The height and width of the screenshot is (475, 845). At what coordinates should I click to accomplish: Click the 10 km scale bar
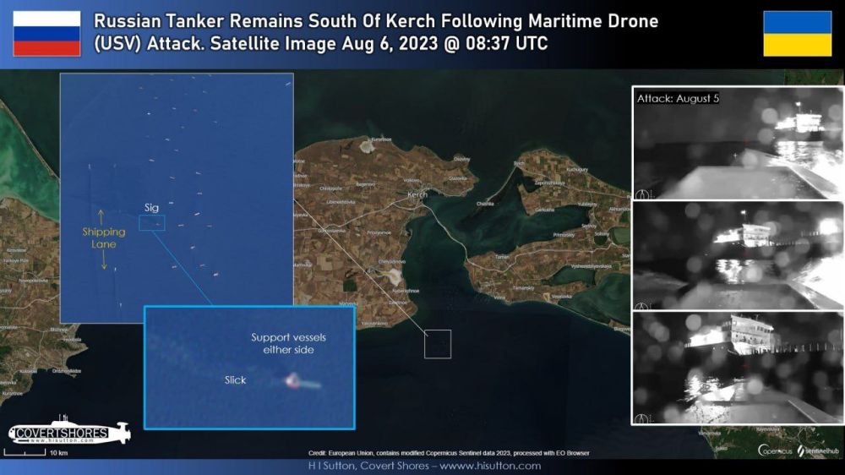coord(25,453)
